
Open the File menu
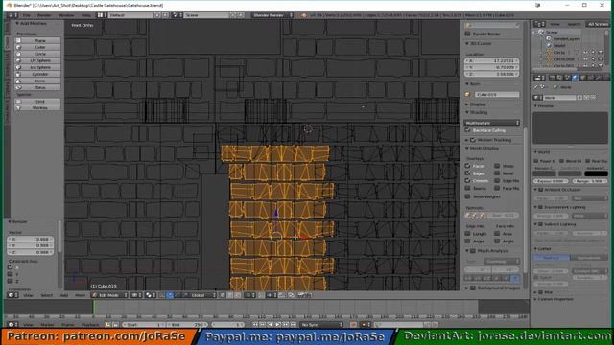click(26, 15)
